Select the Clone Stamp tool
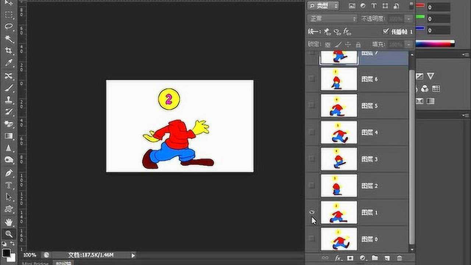Viewport: 471px width, 265px height. 9,100
